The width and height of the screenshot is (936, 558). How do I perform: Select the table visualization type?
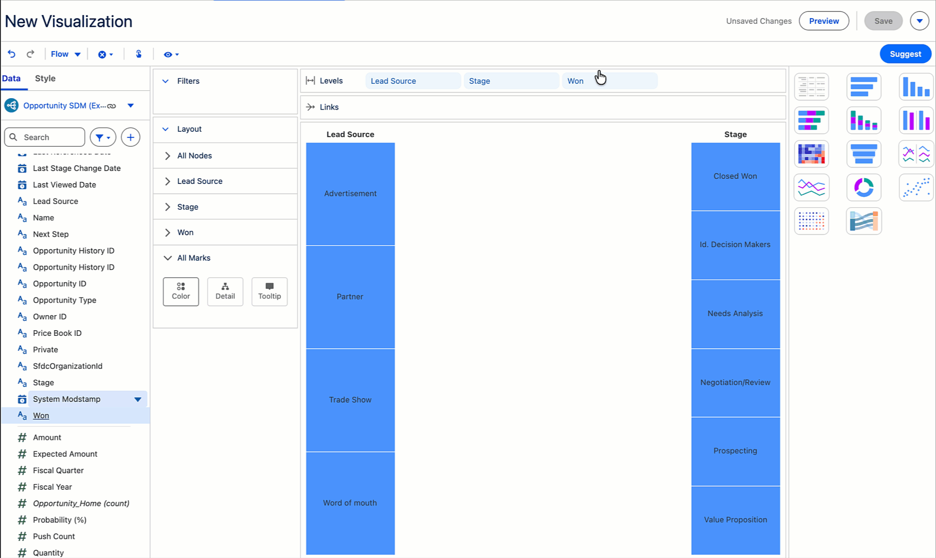pyautogui.click(x=811, y=87)
